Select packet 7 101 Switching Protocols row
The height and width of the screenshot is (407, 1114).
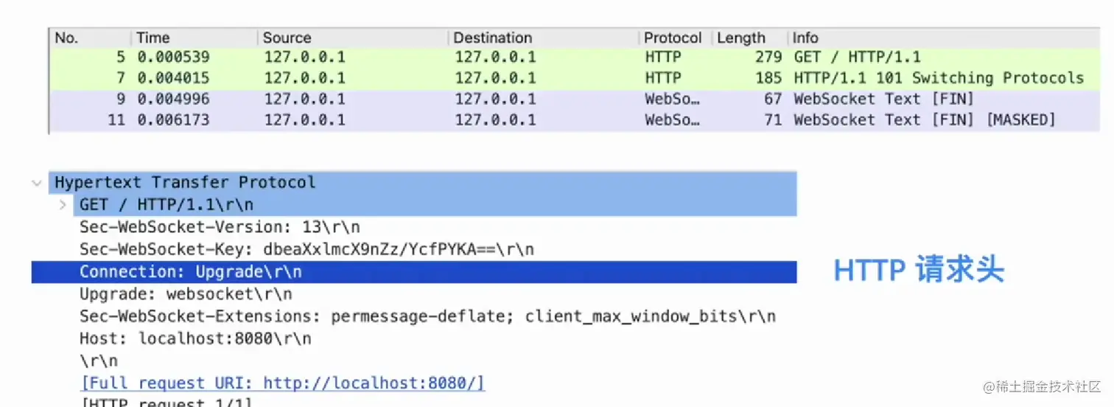(575, 78)
